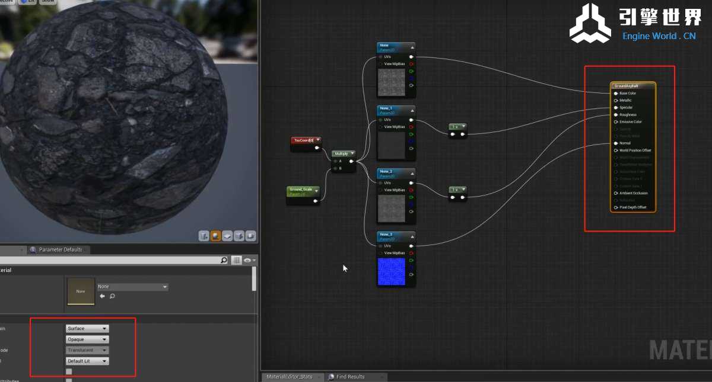712x382 pixels.
Task: Click the Ambient Occlusion input pin
Action: [616, 193]
